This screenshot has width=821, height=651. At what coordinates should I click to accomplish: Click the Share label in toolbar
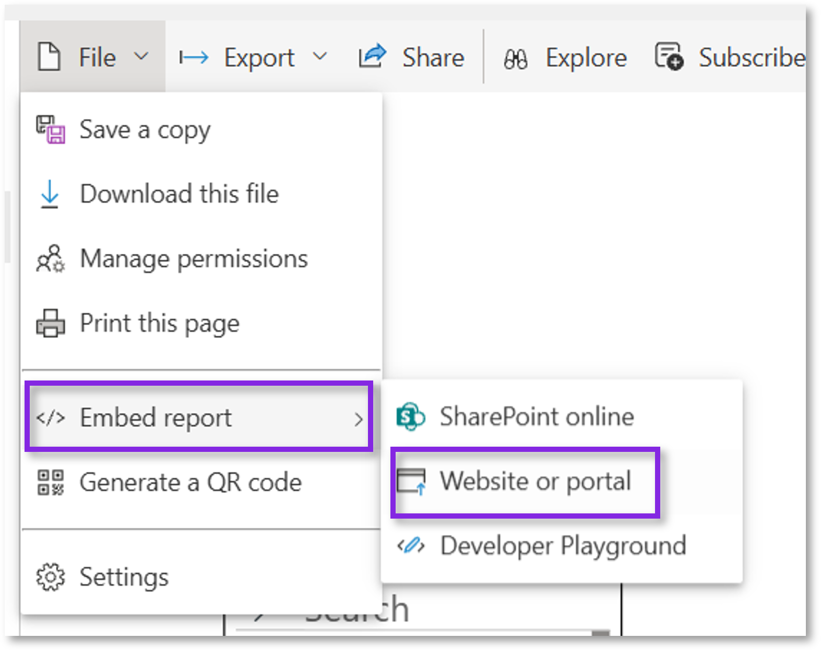(433, 57)
